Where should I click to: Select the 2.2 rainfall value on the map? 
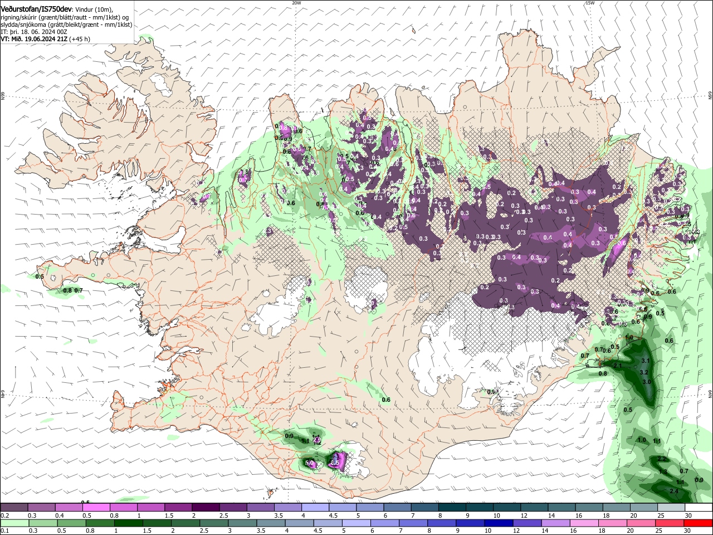[x=662, y=459]
